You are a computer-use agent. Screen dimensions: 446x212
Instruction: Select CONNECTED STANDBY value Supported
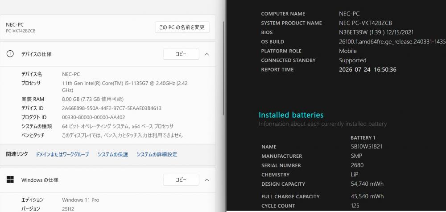click(x=352, y=60)
